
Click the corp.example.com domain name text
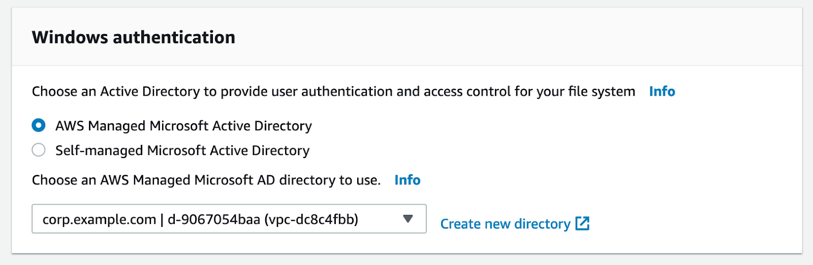(x=99, y=219)
